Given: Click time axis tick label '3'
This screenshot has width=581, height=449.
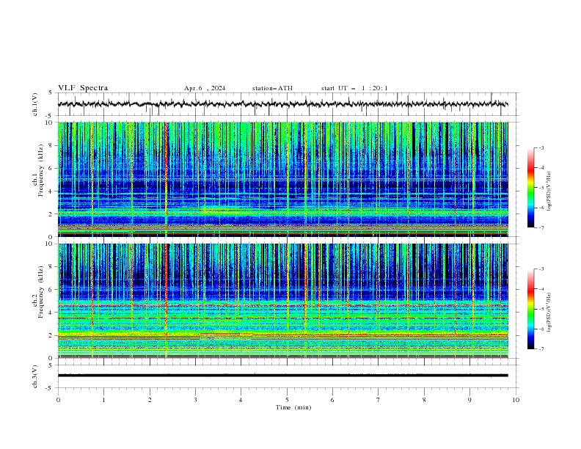Looking at the screenshot, I should [x=195, y=400].
